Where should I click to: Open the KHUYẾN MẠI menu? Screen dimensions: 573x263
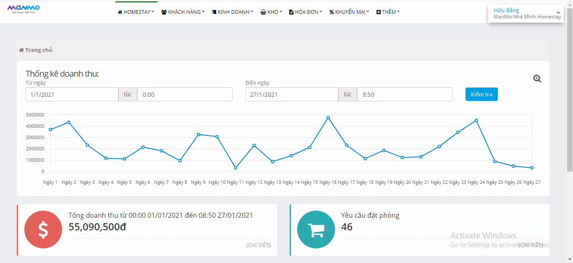point(349,12)
